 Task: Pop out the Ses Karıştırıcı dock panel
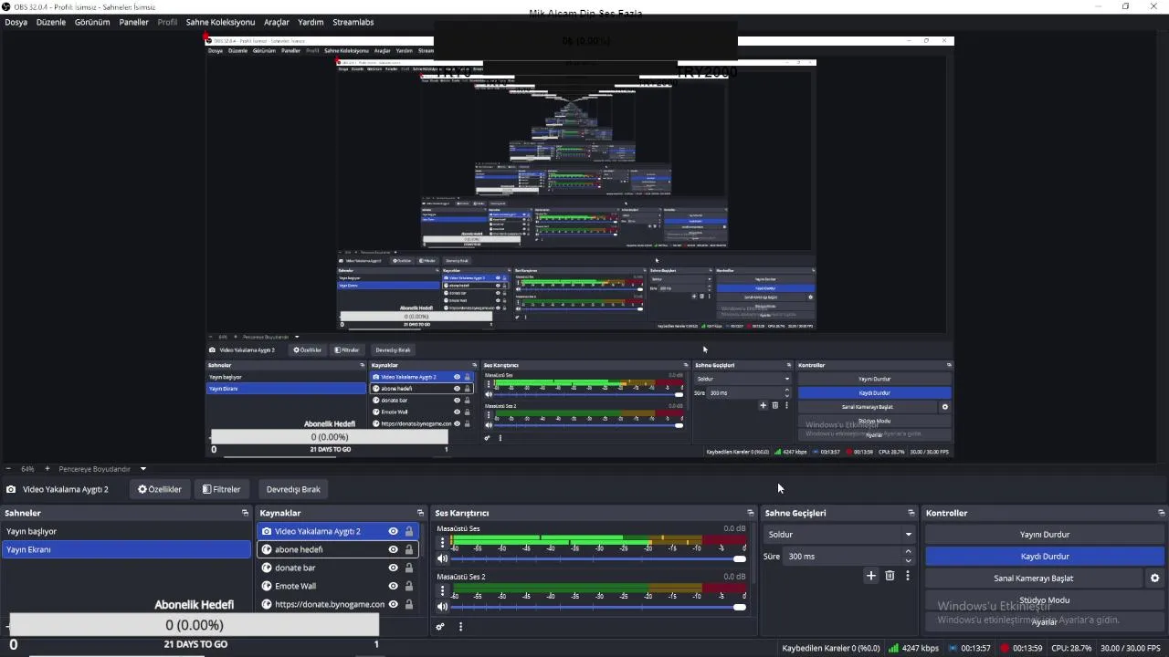(x=751, y=513)
